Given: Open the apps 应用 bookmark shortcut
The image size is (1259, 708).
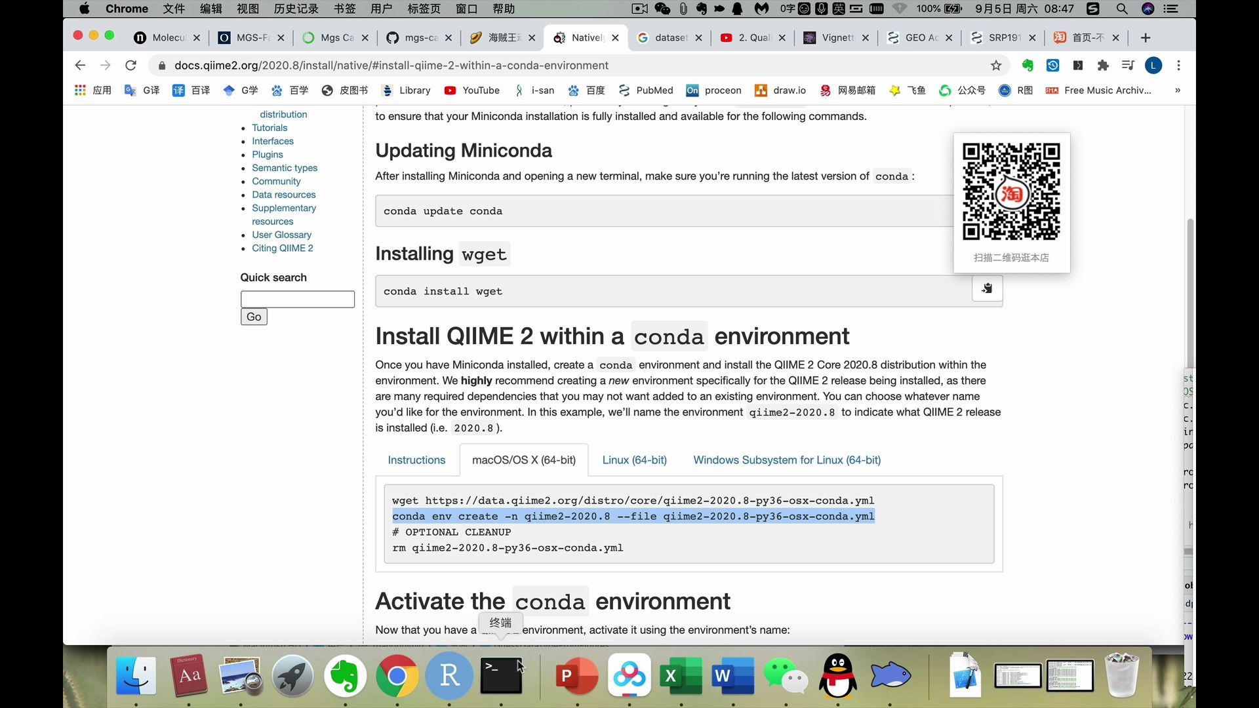Looking at the screenshot, I should point(93,90).
